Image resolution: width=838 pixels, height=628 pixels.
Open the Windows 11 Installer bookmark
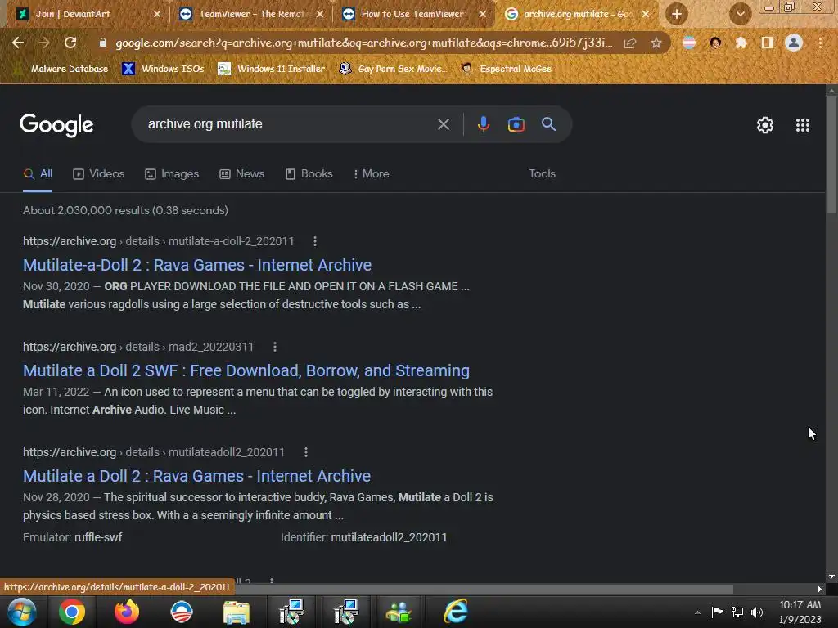(272, 69)
